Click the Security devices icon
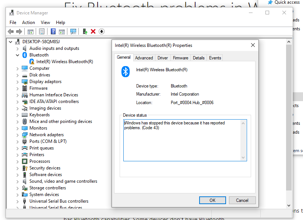Screen dimensions: 303x220 [x=25, y=168]
